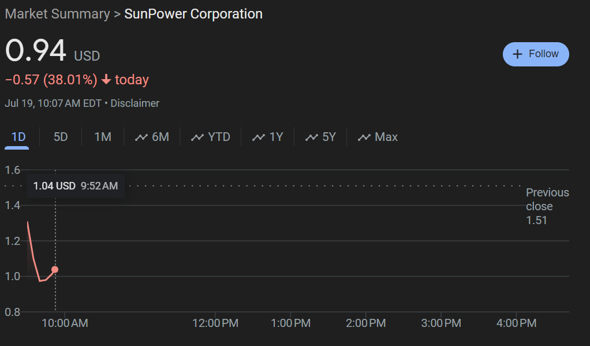
Task: Click the chart data point at 9:52 AM
Action: point(55,270)
